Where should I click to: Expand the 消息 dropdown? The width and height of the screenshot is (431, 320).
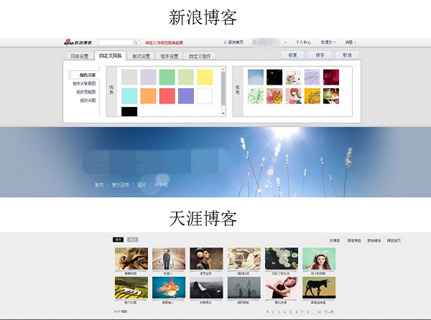tap(350, 43)
